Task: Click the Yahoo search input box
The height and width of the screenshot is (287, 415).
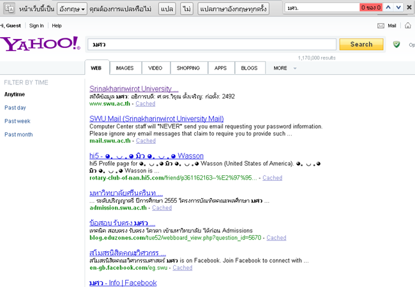Action: point(212,45)
